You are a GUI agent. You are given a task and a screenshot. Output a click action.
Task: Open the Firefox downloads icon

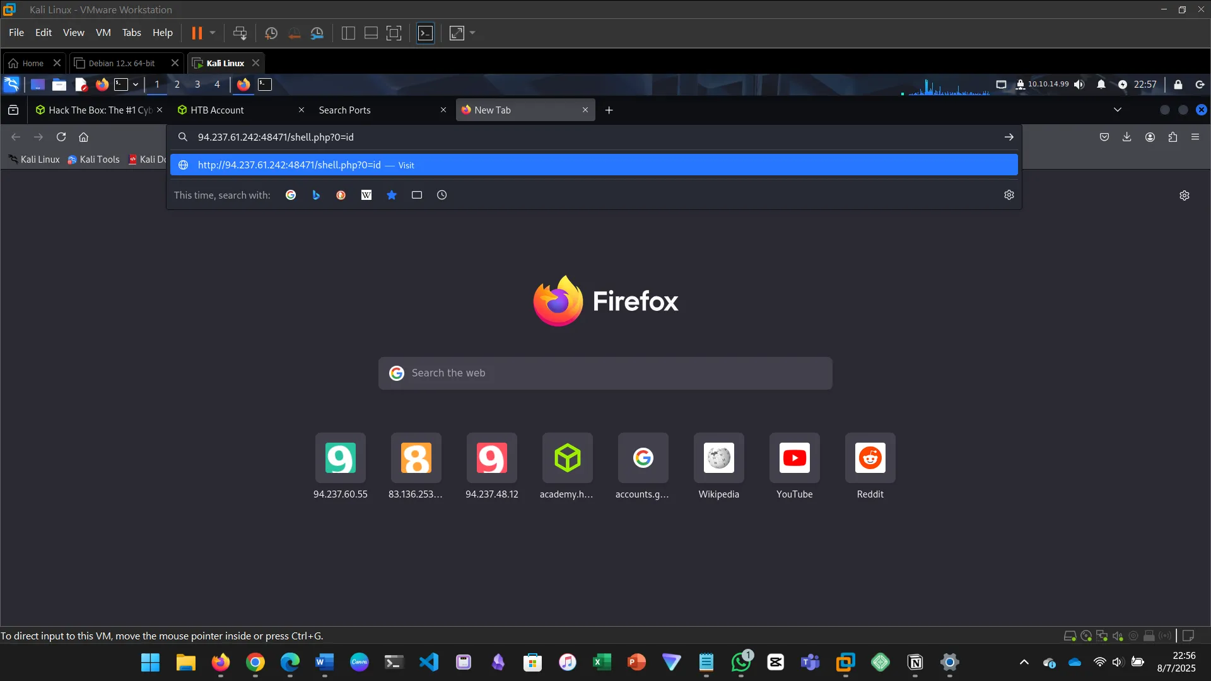[x=1126, y=137]
